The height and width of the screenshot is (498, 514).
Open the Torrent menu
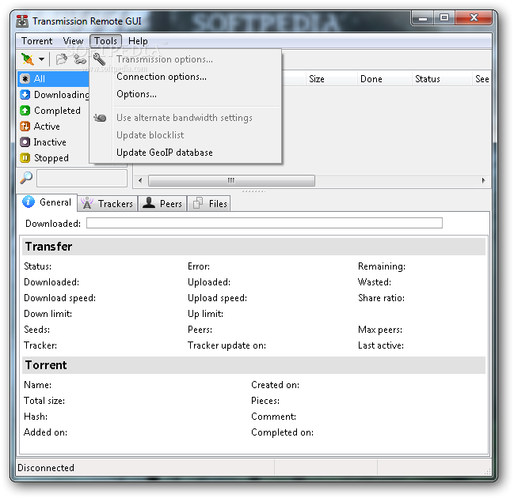(36, 41)
